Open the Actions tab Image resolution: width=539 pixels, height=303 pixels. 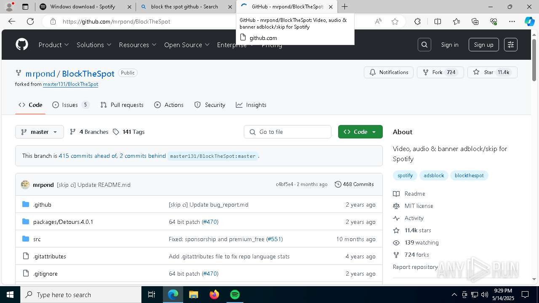[169, 105]
